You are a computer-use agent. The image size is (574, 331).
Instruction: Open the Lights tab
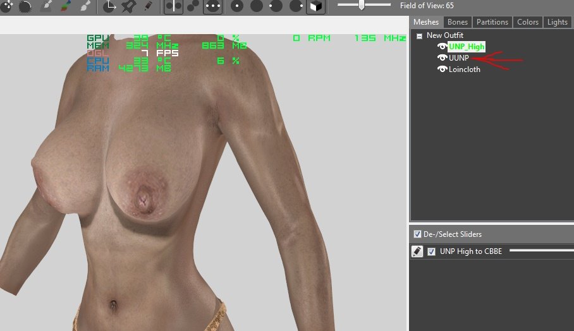coord(557,22)
